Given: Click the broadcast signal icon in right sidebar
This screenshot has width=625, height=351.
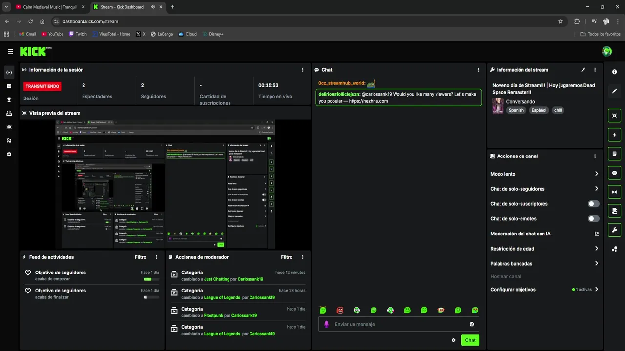Looking at the screenshot, I should (614, 192).
